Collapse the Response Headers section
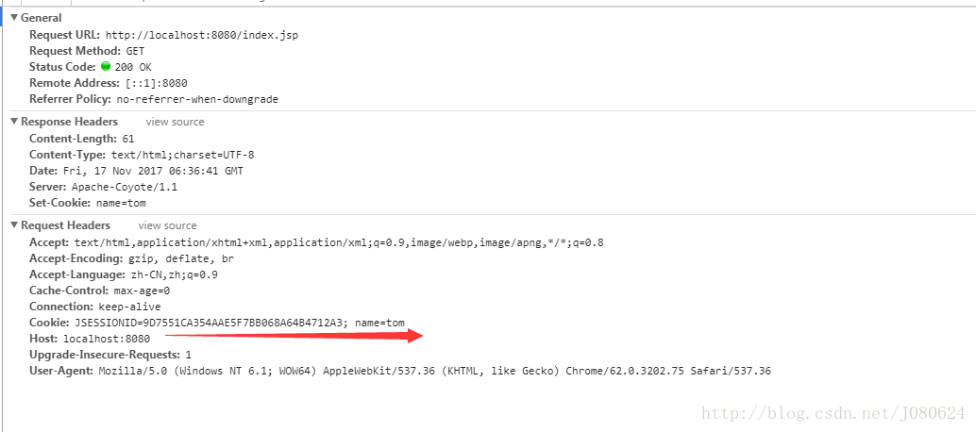Viewport: 976px width, 432px height. coord(14,122)
